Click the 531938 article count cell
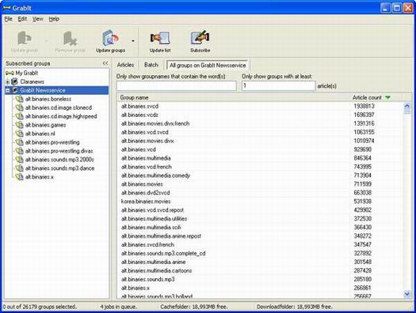 (363, 202)
